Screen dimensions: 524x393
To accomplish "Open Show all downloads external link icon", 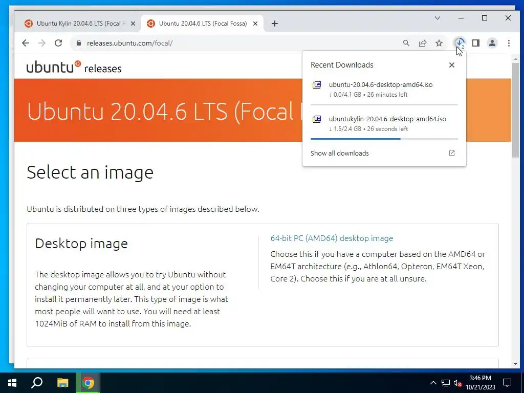I will [452, 153].
